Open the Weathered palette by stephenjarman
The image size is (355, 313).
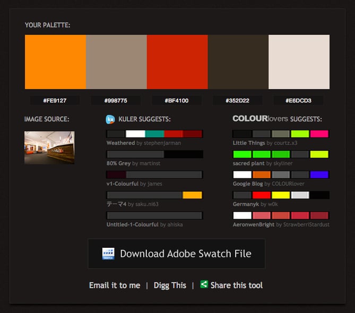pyautogui.click(x=120, y=143)
